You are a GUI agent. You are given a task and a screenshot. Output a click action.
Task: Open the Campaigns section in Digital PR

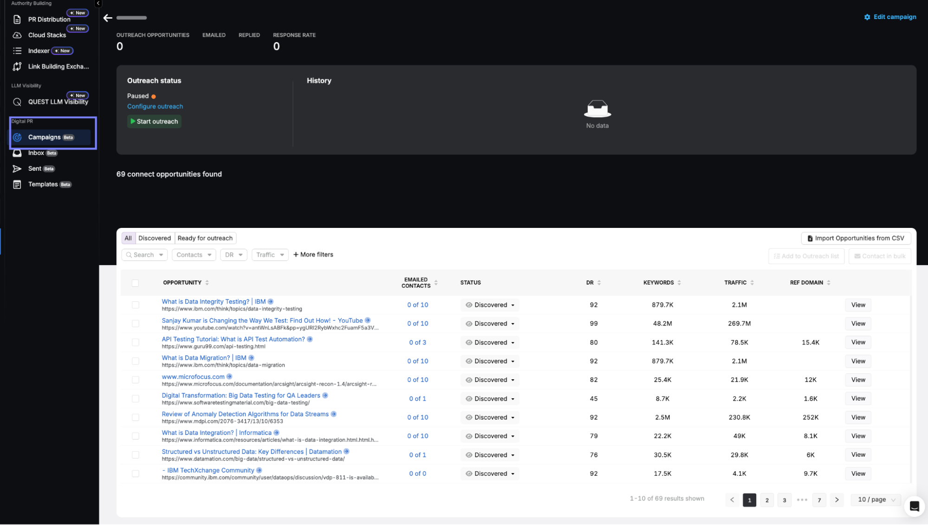[x=45, y=137]
